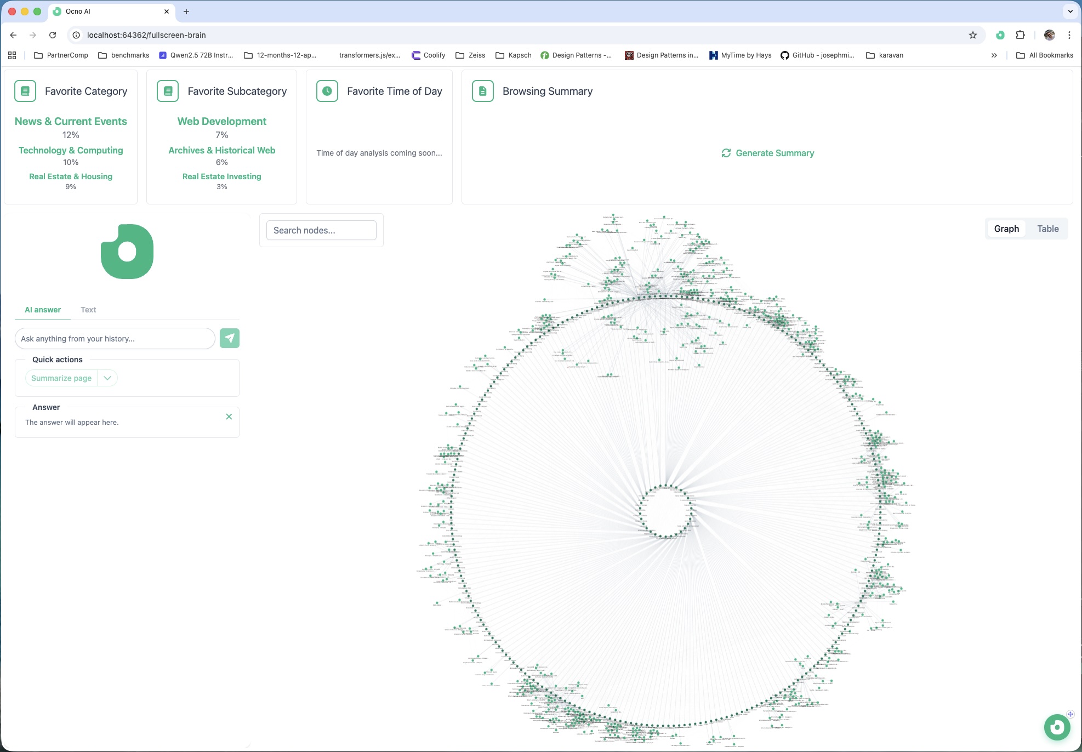Click the Summarize page quick action
Image resolution: width=1082 pixels, height=752 pixels.
pos(61,378)
